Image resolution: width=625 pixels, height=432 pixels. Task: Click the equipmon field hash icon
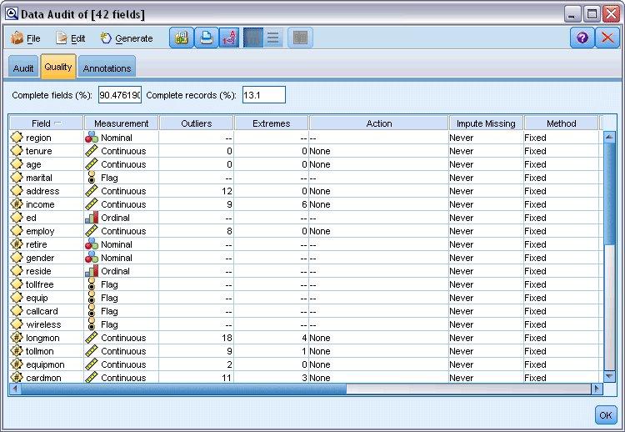pyautogui.click(x=17, y=364)
